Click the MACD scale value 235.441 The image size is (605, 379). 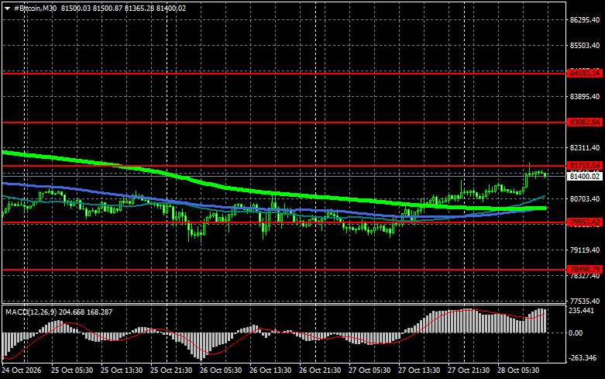click(582, 311)
